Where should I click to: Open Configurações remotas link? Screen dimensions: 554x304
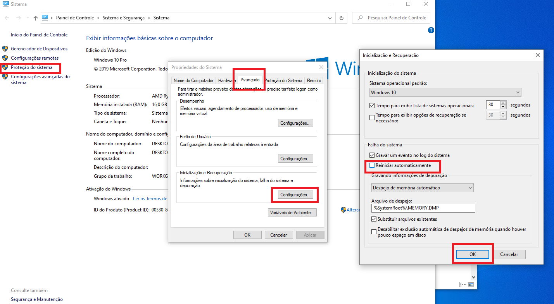35,58
